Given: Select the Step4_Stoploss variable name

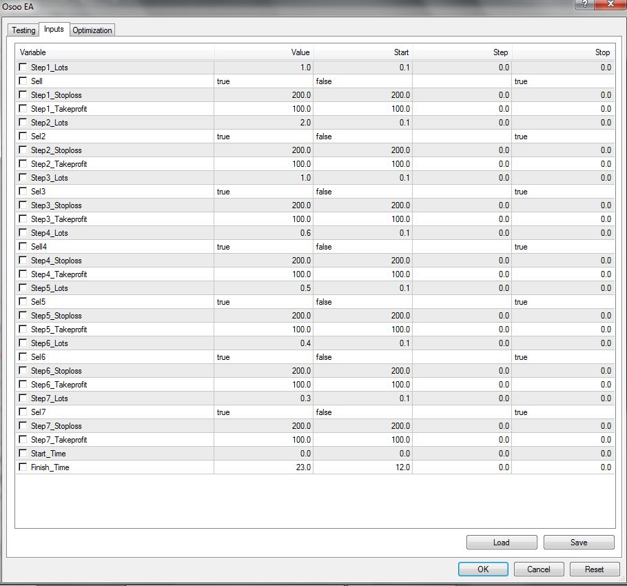Looking at the screenshot, I should tap(56, 261).
